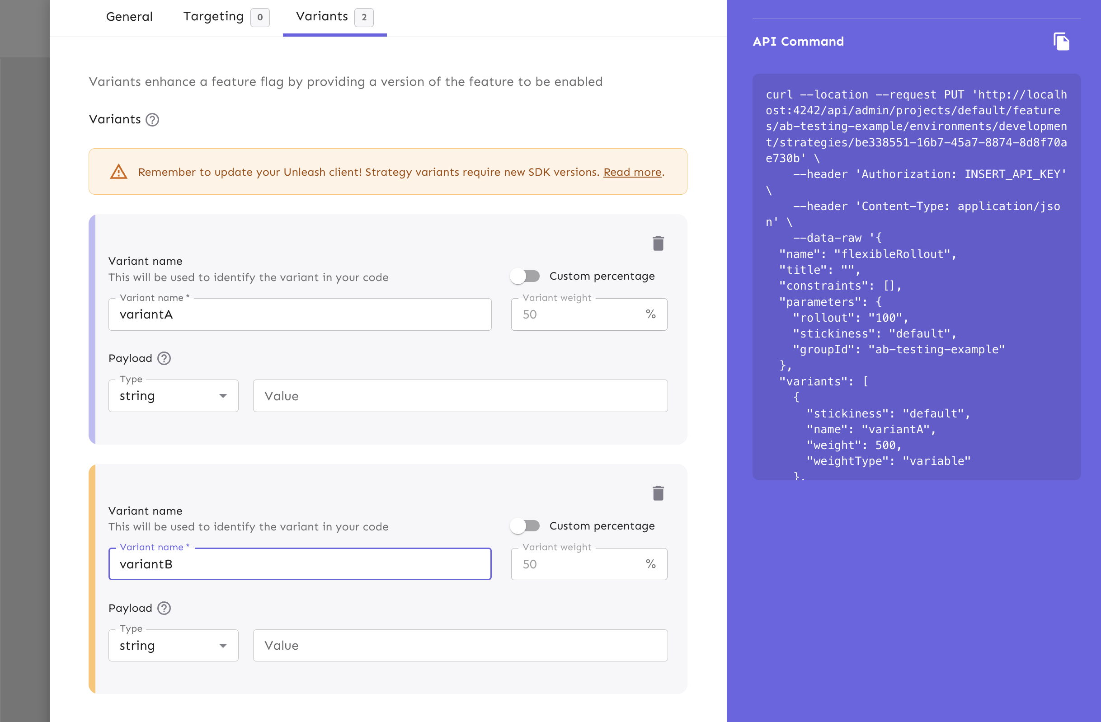Copy the API Command to clipboard
The image size is (1101, 722).
[x=1061, y=42]
